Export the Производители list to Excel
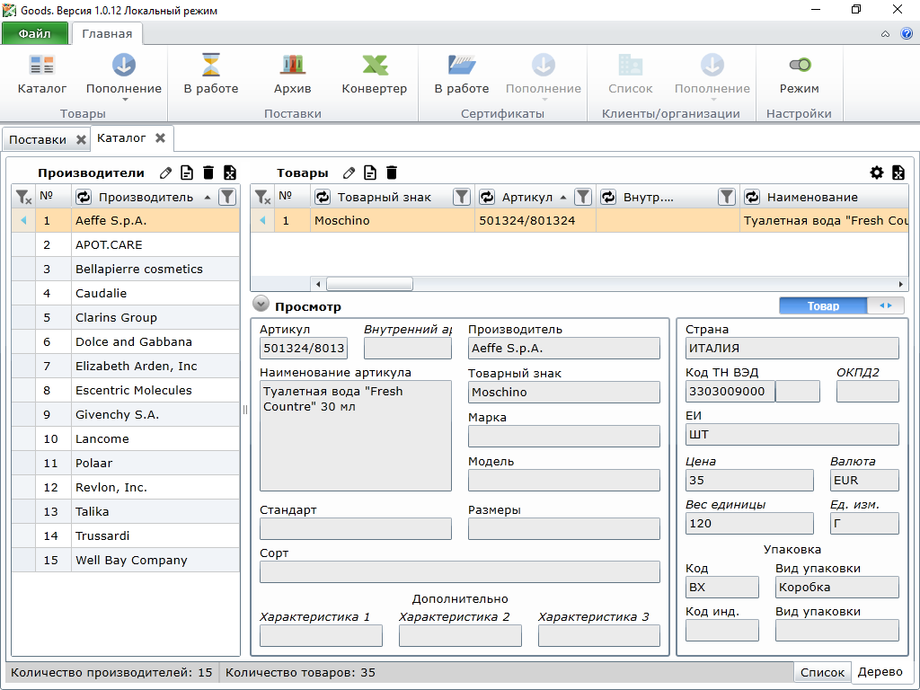 click(230, 172)
